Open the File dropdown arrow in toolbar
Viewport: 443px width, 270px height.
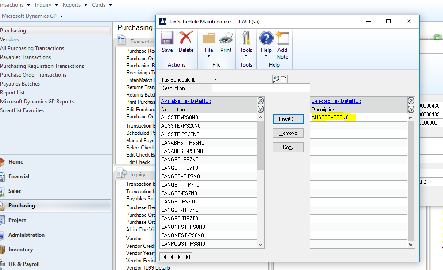pyautogui.click(x=209, y=56)
